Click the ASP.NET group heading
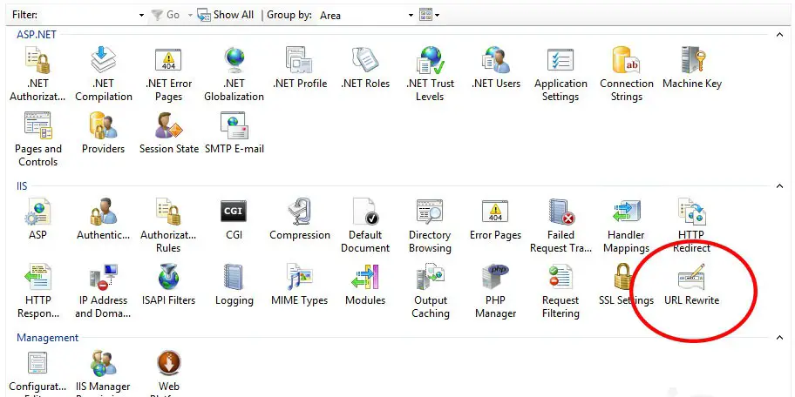 click(x=37, y=35)
